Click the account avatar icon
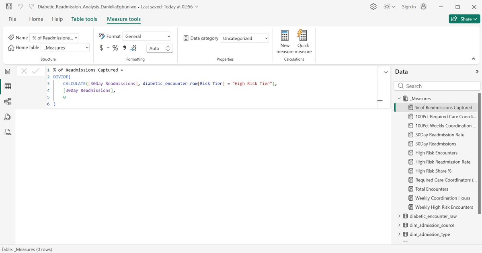The image size is (482, 253). (x=424, y=7)
